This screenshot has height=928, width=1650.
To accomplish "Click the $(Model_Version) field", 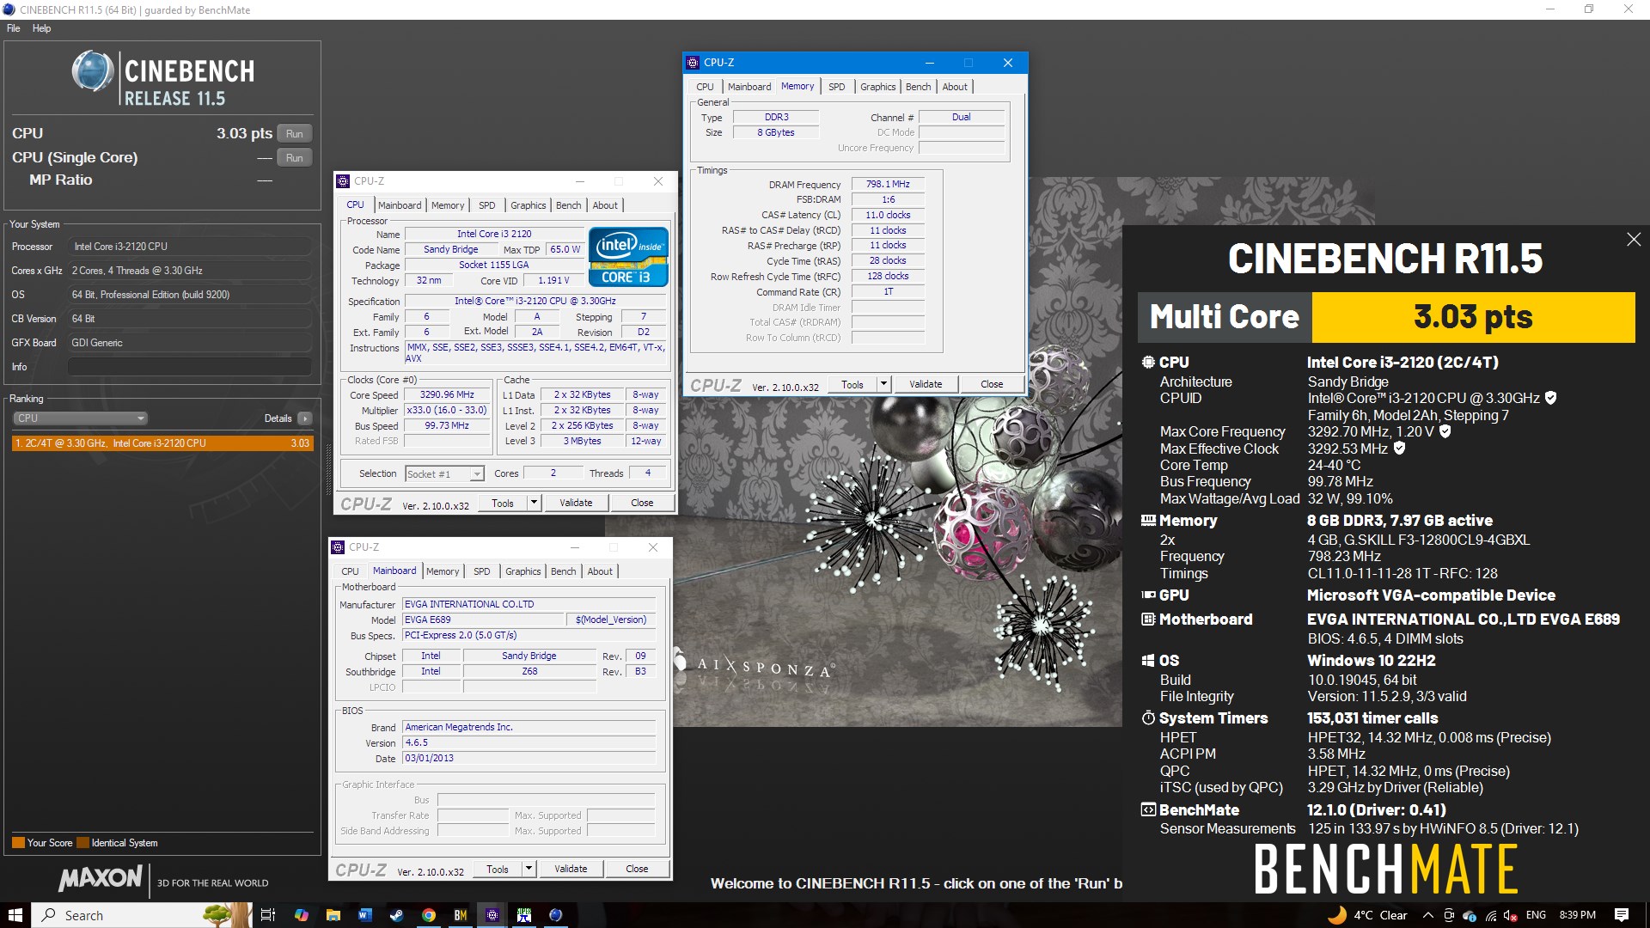I will pos(610,620).
